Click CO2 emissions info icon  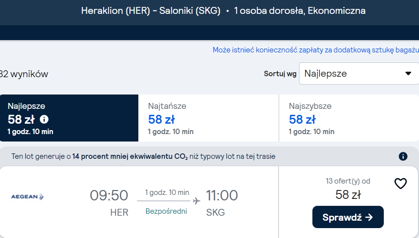click(403, 156)
